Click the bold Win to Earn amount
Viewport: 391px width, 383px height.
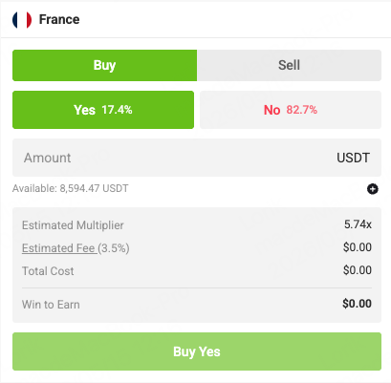[x=357, y=304]
